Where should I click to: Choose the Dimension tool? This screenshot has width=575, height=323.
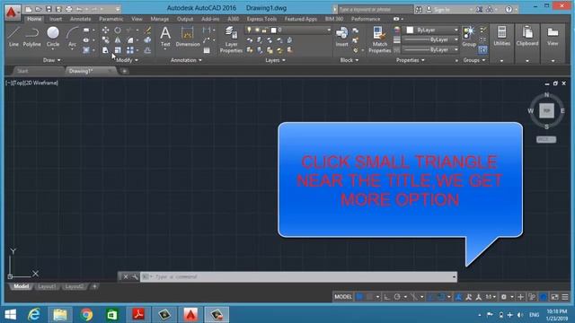coord(188,37)
